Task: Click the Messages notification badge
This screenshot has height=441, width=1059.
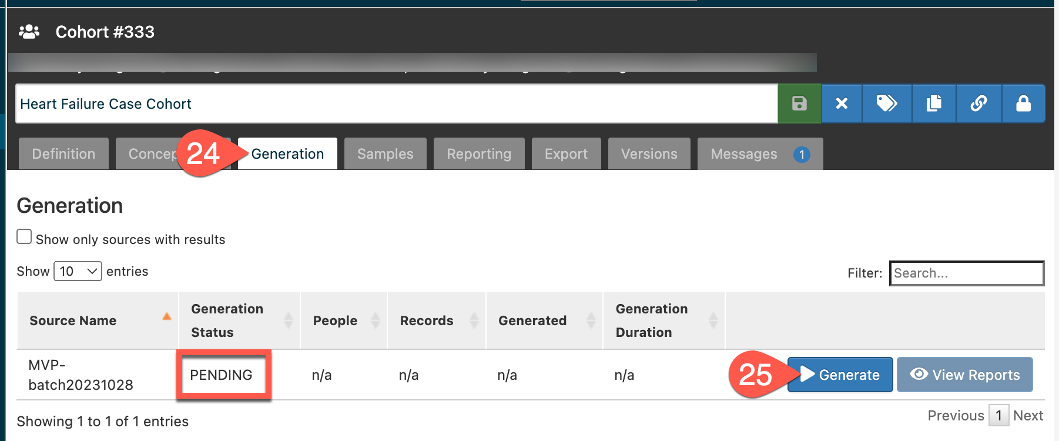Action: point(802,155)
